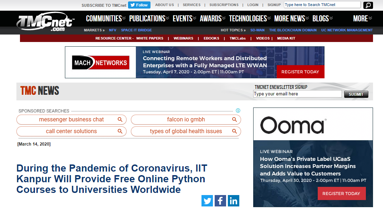Search types of global health issues

pos(186,131)
